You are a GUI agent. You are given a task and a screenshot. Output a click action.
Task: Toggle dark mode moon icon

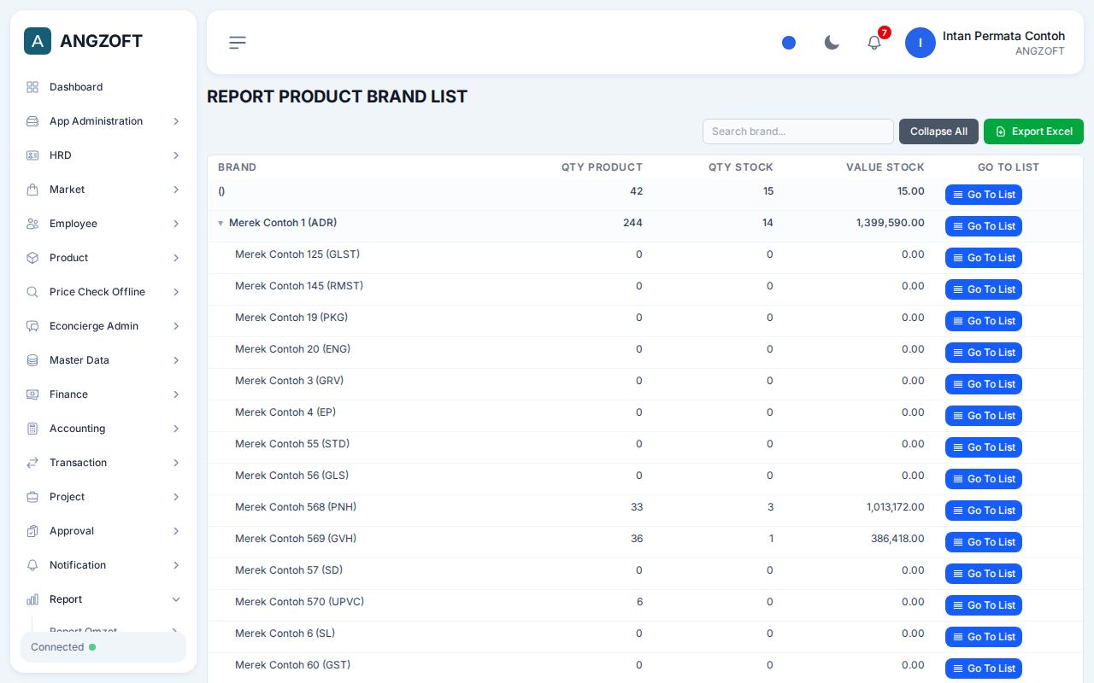point(832,43)
